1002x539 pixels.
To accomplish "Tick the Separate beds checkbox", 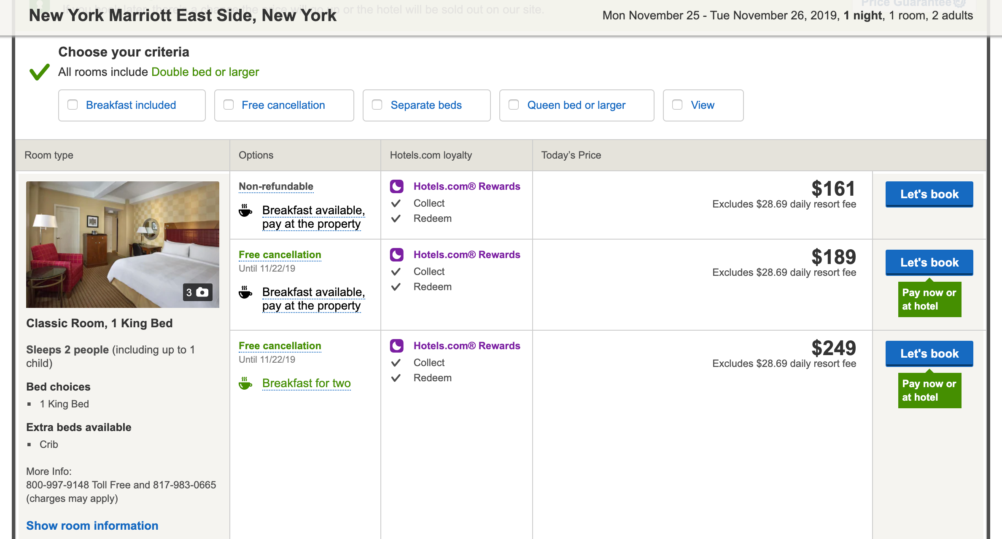I will coord(377,105).
